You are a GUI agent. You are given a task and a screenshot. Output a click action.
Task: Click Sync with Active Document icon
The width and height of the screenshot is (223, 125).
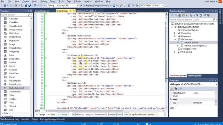(x=197, y=15)
